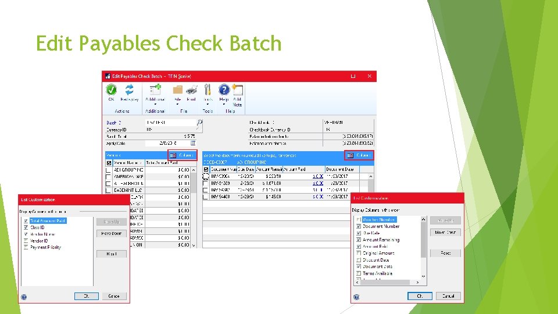Select Voucher Number in the column list
The width and height of the screenshot is (558, 314).
click(378, 220)
